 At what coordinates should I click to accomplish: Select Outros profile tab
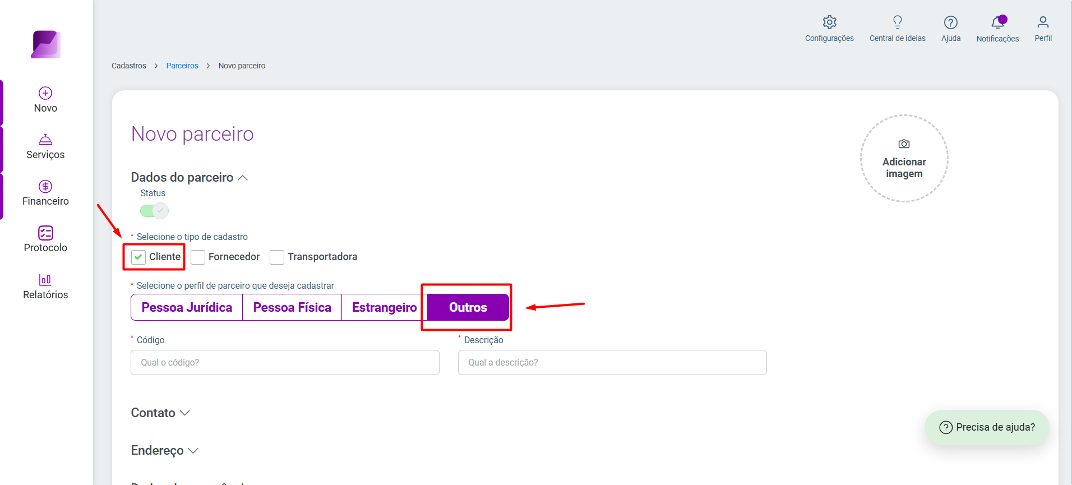click(468, 307)
